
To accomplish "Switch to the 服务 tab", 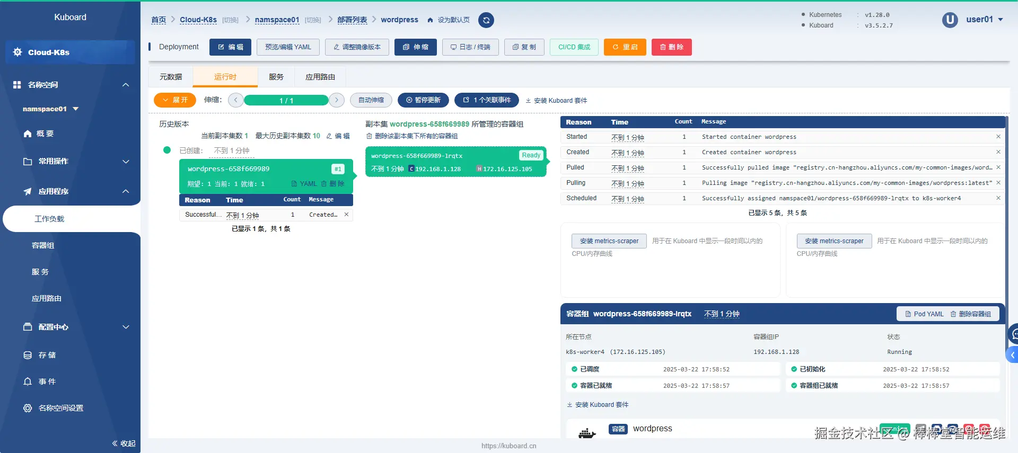I will click(x=276, y=77).
